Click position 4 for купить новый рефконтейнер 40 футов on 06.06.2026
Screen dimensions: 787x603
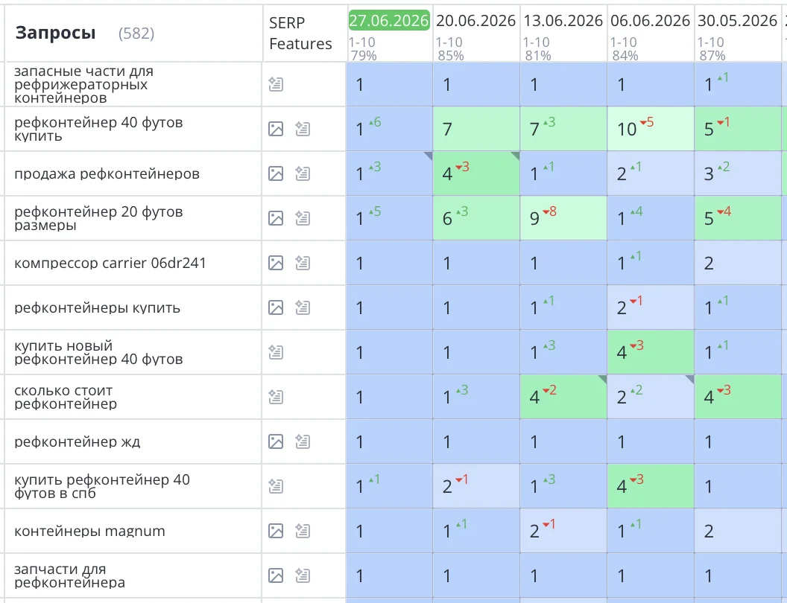pos(651,352)
